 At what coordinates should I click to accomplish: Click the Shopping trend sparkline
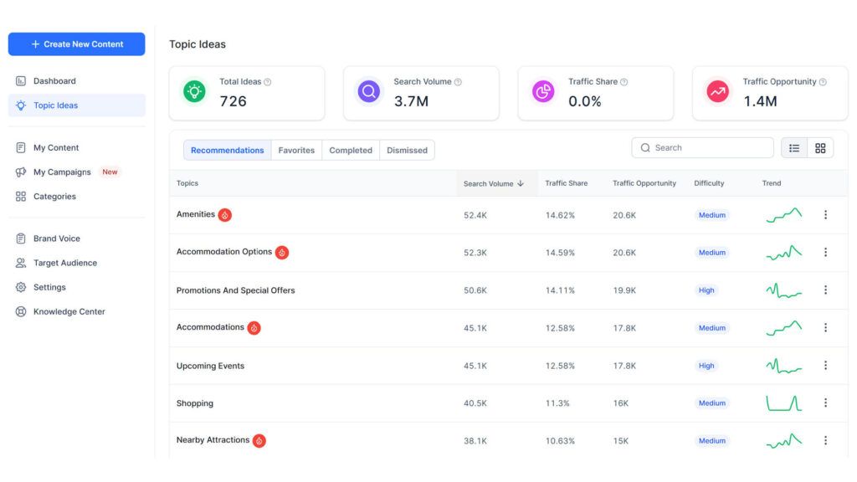[x=783, y=403]
